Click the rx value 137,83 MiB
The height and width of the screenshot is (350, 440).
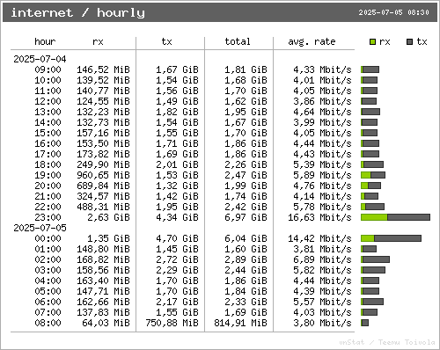pyautogui.click(x=103, y=312)
